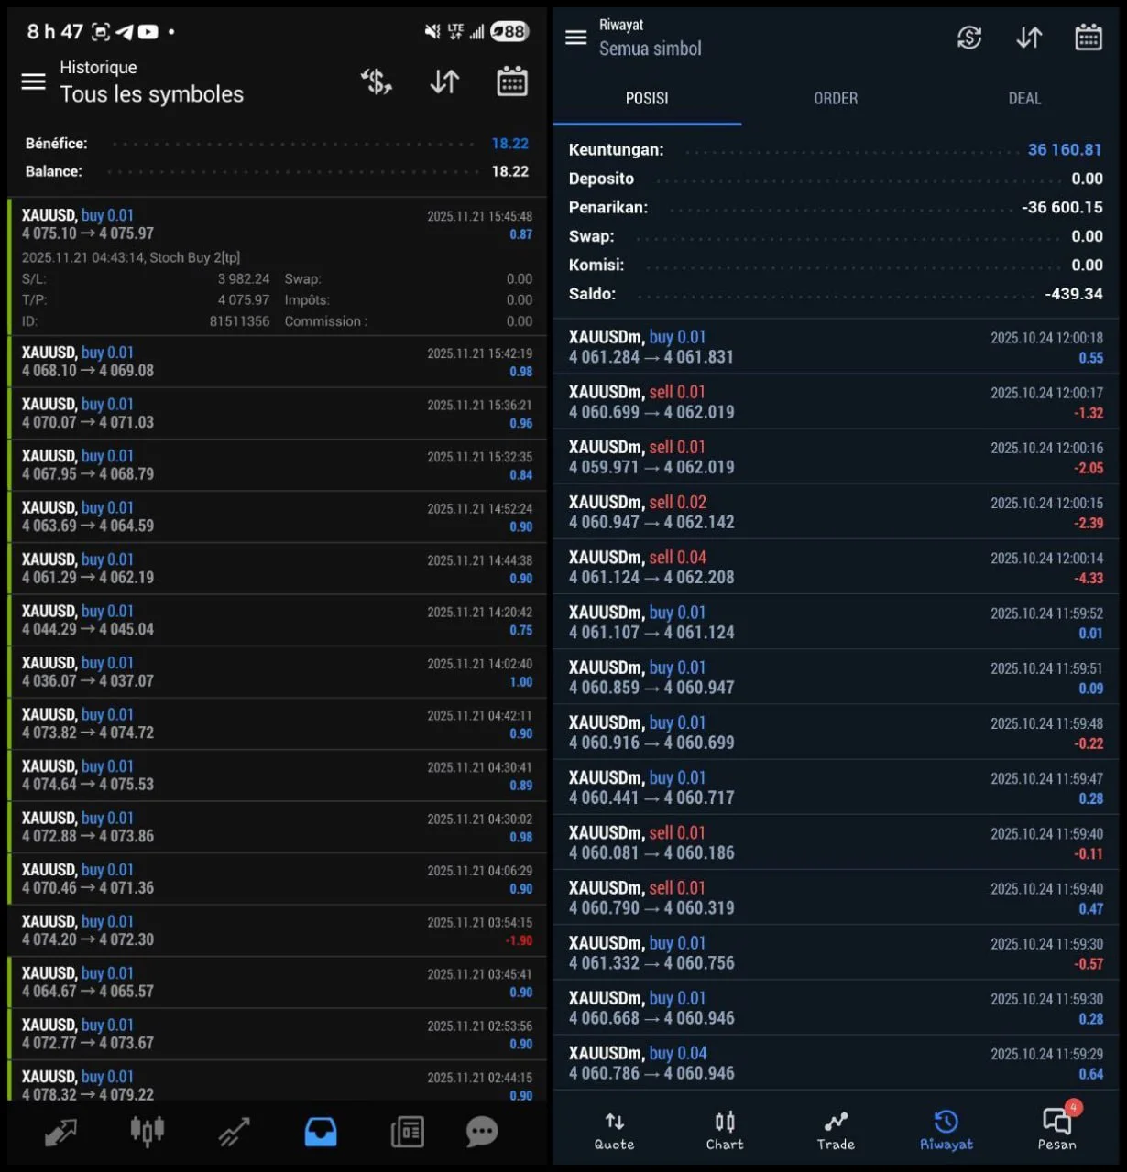Collapse the expanded XAUUSD trade at 15:45:48
The width and height of the screenshot is (1127, 1172).
click(x=277, y=225)
